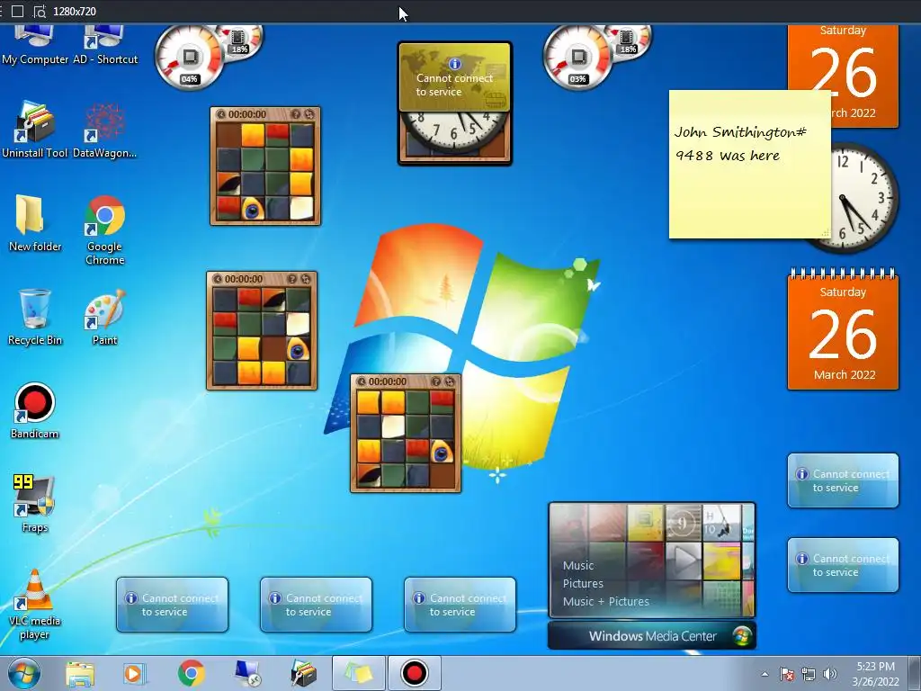The height and width of the screenshot is (691, 921).
Task: Open Music + Pictures in Media Center gadget
Action: pos(605,601)
